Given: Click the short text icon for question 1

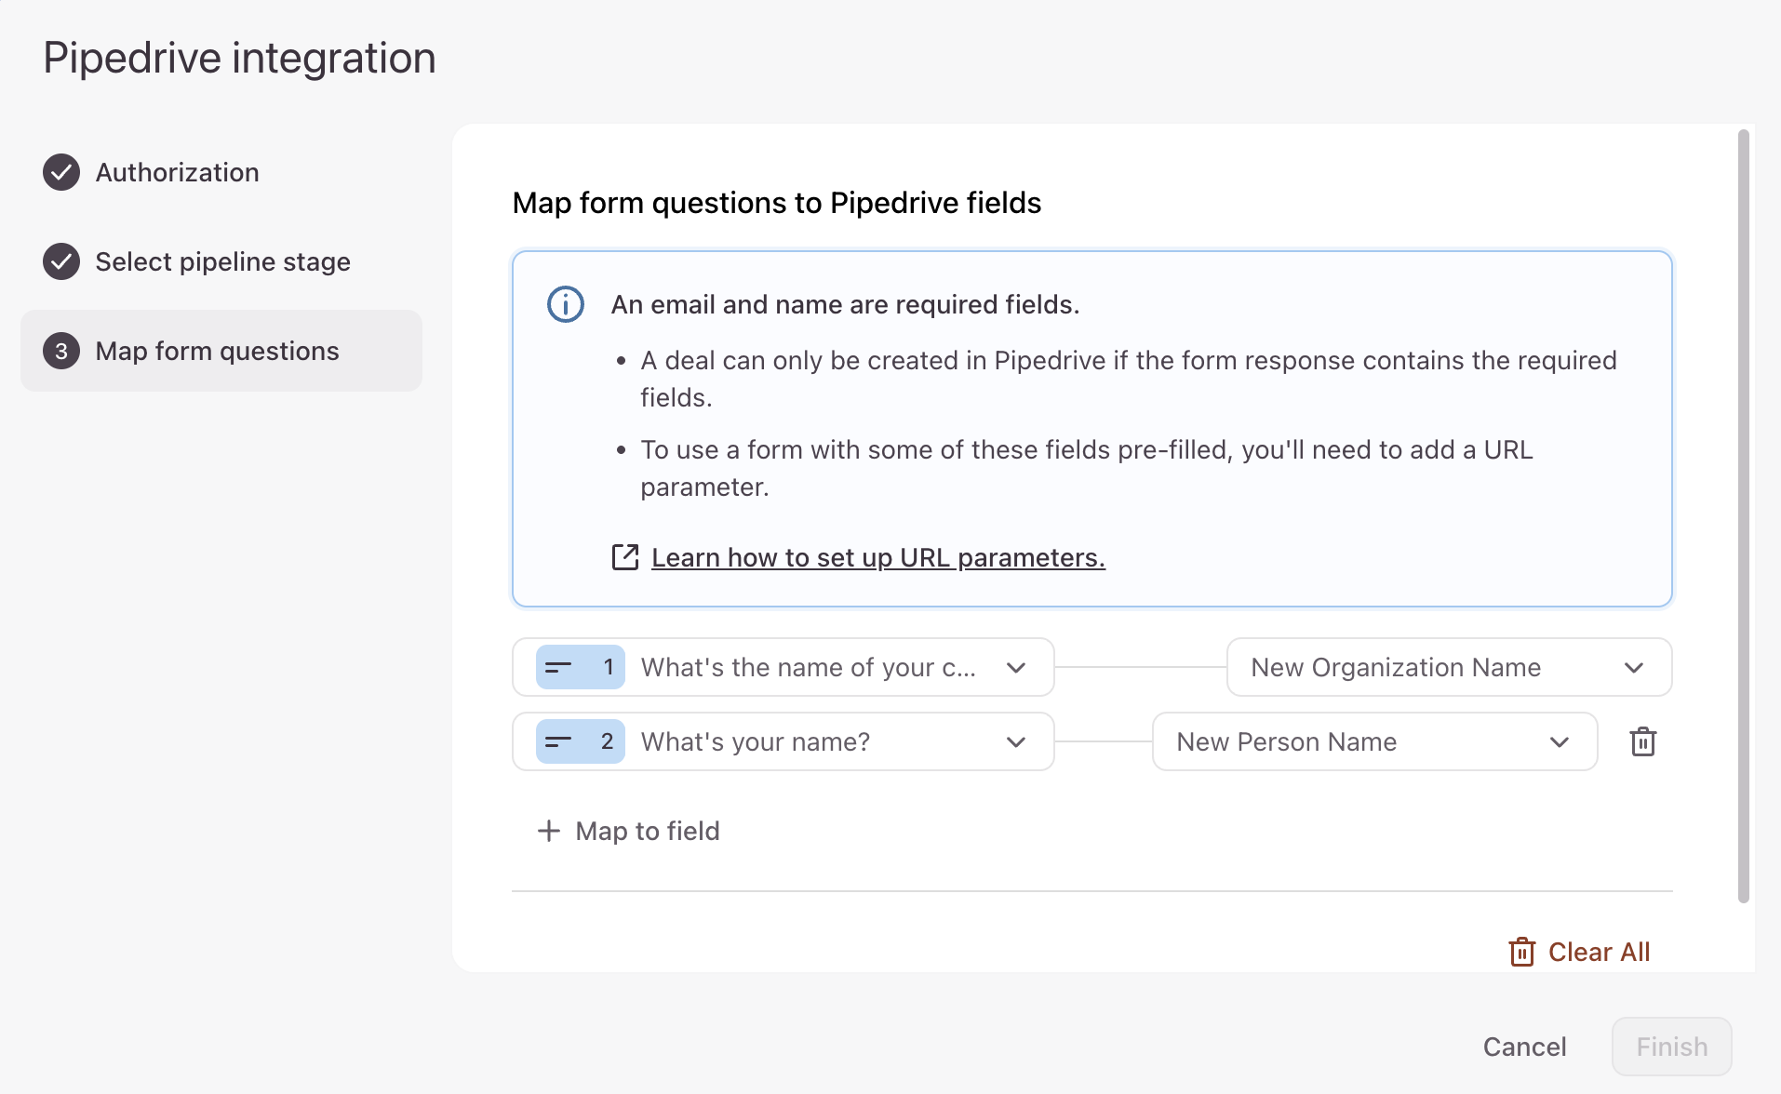Looking at the screenshot, I should [558, 667].
